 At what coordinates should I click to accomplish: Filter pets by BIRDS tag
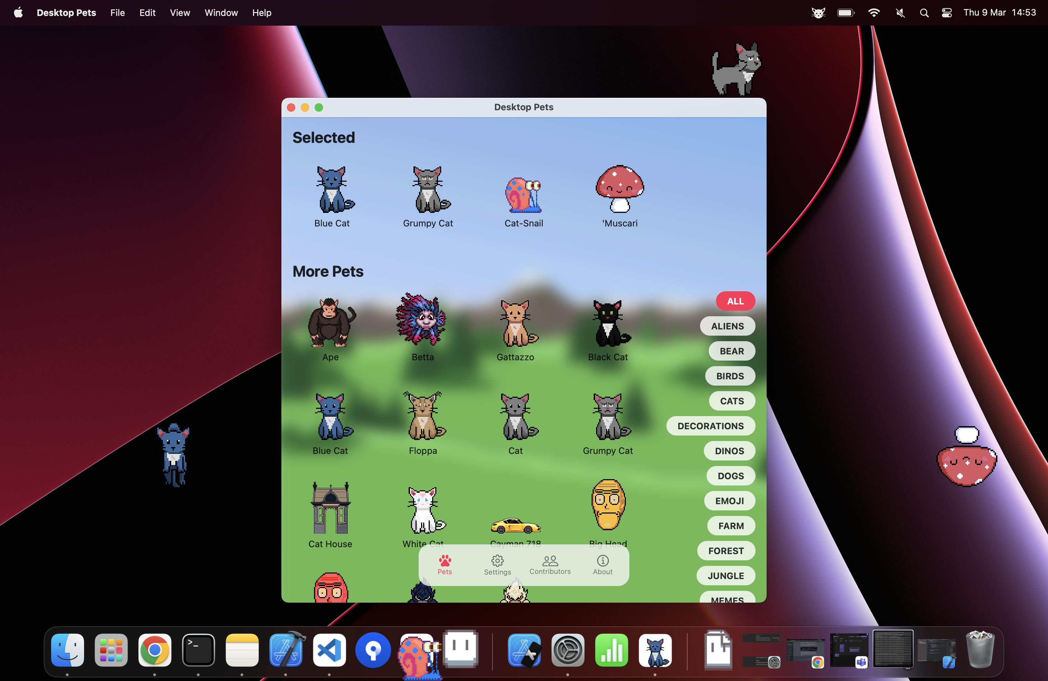click(730, 376)
